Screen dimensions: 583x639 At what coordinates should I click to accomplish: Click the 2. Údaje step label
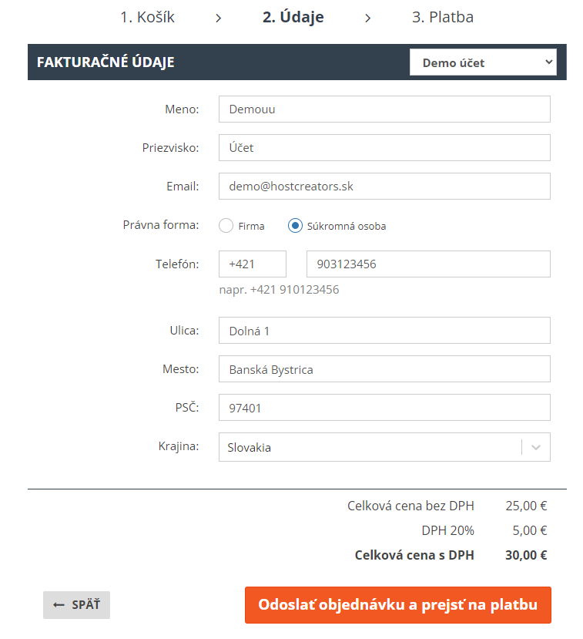click(x=293, y=17)
